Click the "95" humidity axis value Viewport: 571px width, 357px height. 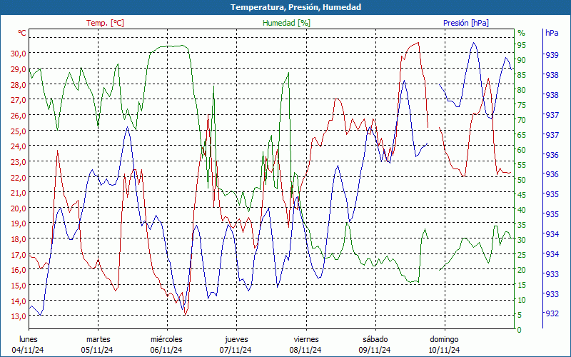point(522,45)
